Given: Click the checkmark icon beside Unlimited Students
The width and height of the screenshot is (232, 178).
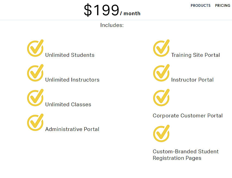Looking at the screenshot, I should point(35,48).
